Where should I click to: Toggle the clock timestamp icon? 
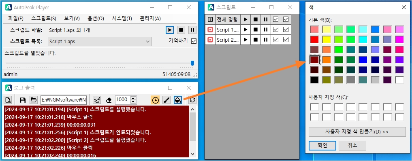[x=156, y=100]
